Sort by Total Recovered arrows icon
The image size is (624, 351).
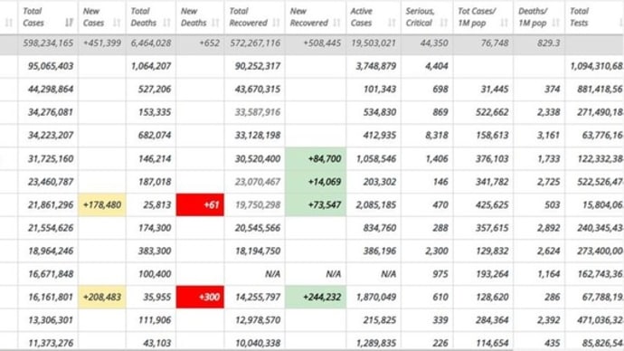[x=276, y=23]
